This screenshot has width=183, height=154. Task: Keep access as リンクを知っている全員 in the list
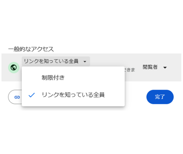pos(73,95)
